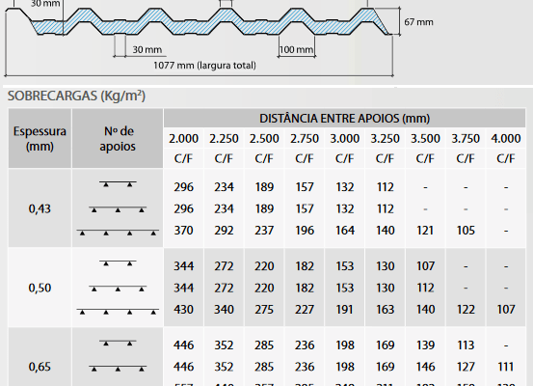Click the four-support diagram in the 0,43 row
533x386 pixels.
pos(118,233)
